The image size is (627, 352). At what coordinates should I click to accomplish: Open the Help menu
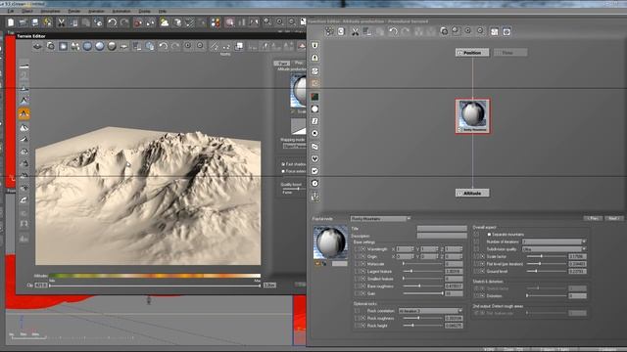(x=163, y=11)
